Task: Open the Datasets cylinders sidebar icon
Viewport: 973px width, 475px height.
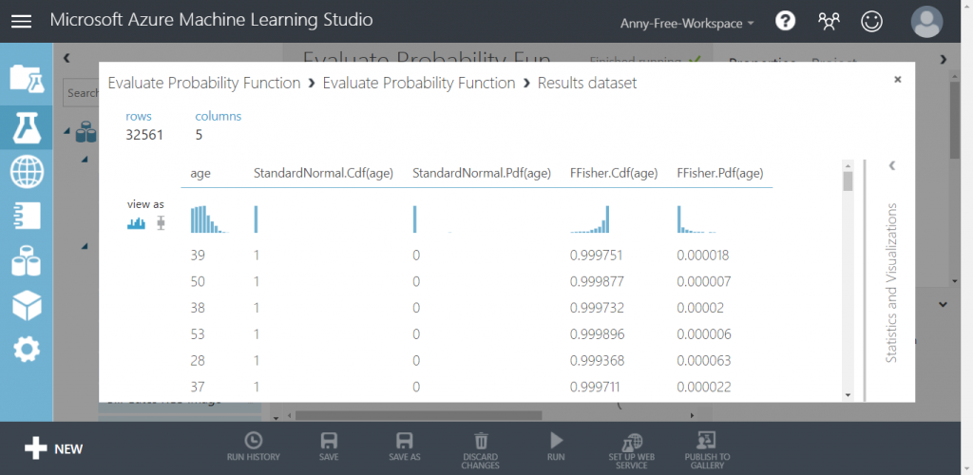Action: [x=27, y=260]
